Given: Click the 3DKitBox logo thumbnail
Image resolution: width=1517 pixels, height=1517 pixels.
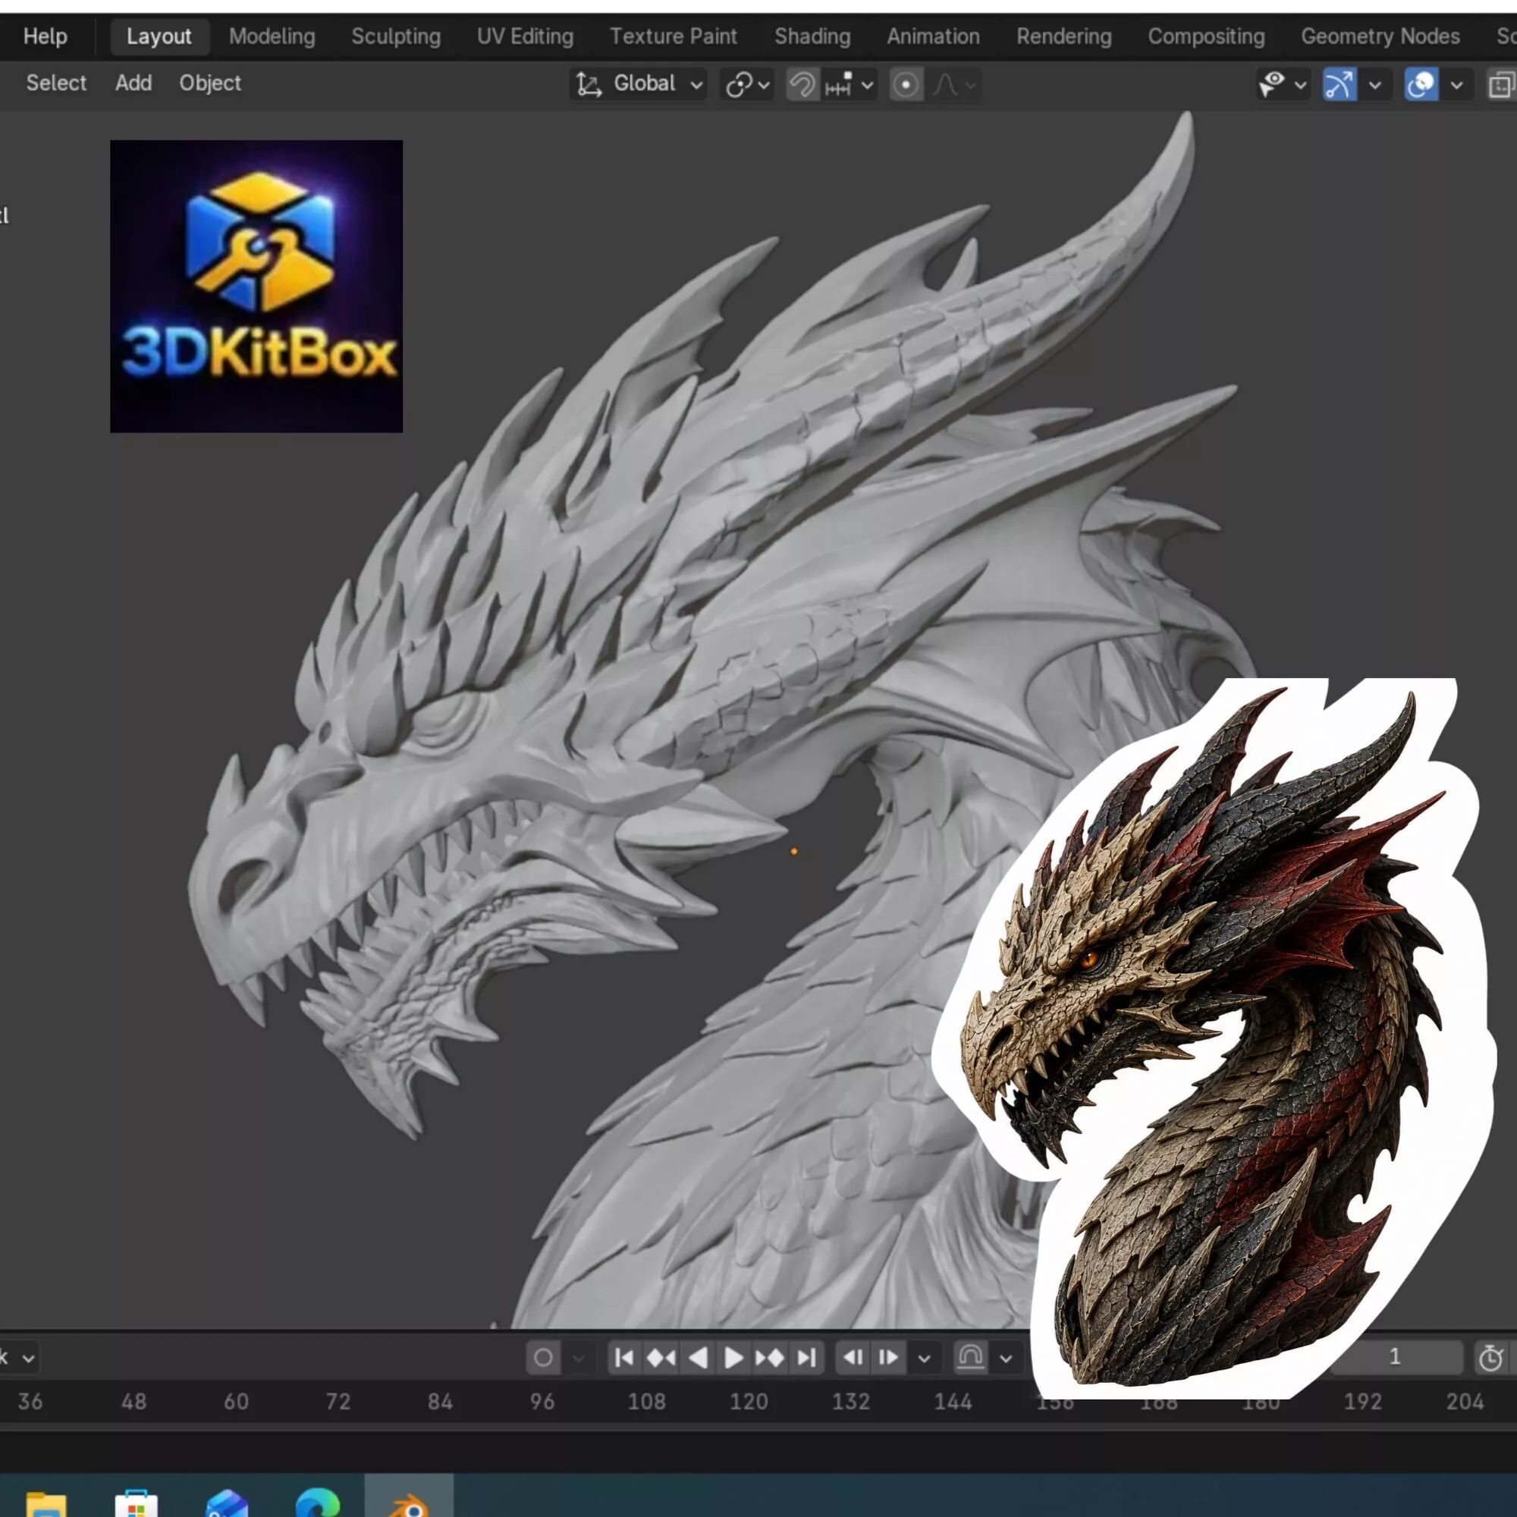Looking at the screenshot, I should pos(256,287).
